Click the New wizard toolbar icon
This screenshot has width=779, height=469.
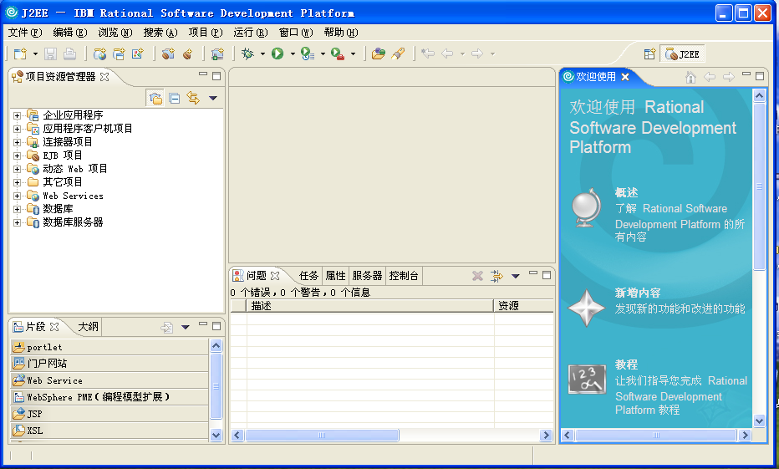click(x=20, y=54)
